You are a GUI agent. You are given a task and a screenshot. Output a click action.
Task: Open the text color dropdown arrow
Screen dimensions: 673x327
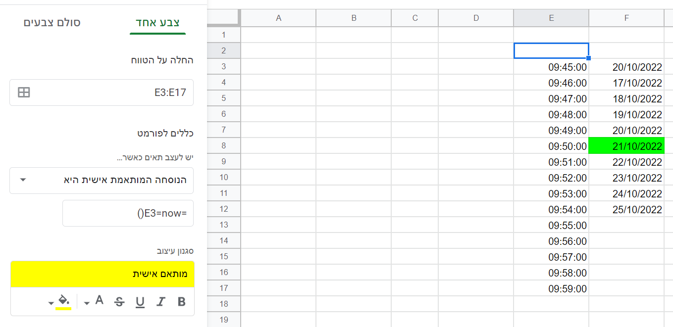(x=87, y=303)
